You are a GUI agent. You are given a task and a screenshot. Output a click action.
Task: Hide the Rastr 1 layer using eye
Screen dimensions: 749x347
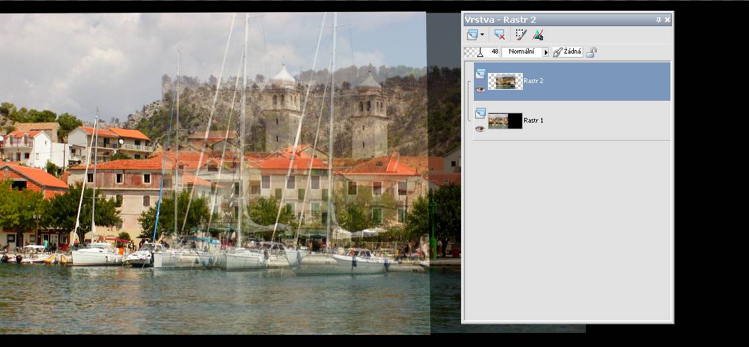coord(480,129)
